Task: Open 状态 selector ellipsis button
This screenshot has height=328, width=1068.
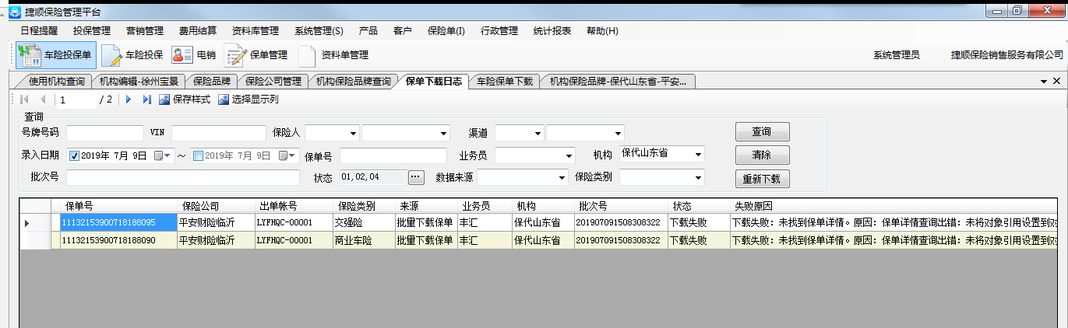Action: tap(416, 177)
